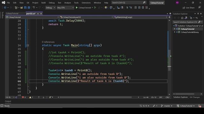The width and height of the screenshot is (204, 114).
Task: Open the CsharpTutorial project navigation dropdown
Action: point(32,17)
